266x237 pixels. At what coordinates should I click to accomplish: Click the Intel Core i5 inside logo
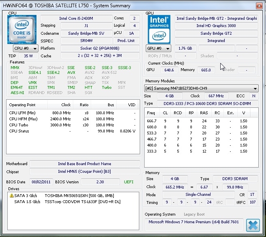pos(22,29)
